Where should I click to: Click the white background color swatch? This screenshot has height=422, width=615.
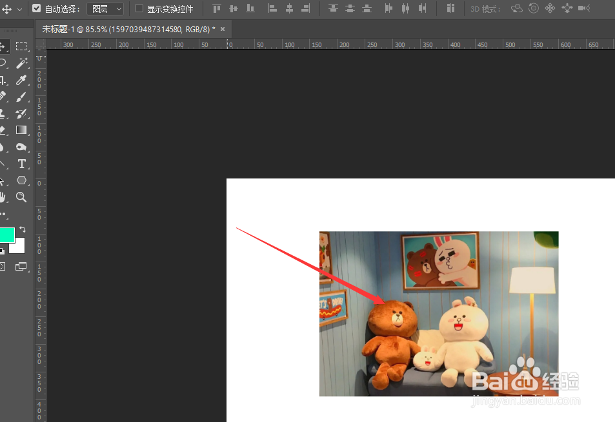pyautogui.click(x=18, y=247)
